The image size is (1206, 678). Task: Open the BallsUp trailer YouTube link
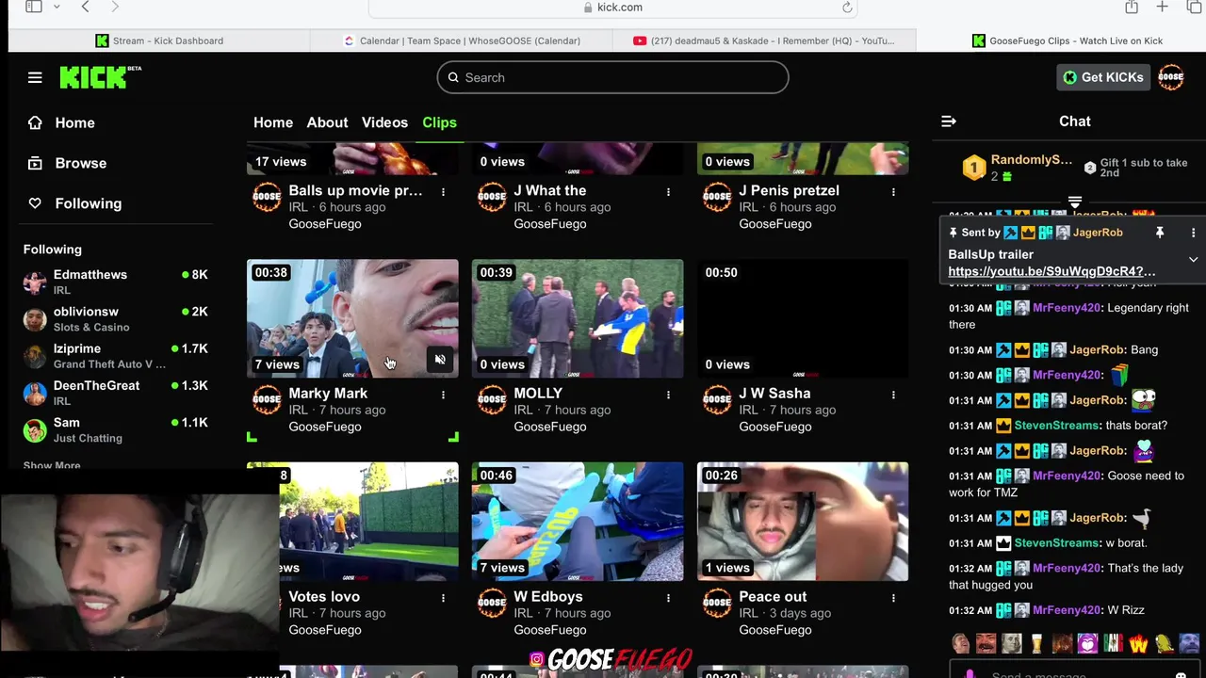pos(1051,271)
